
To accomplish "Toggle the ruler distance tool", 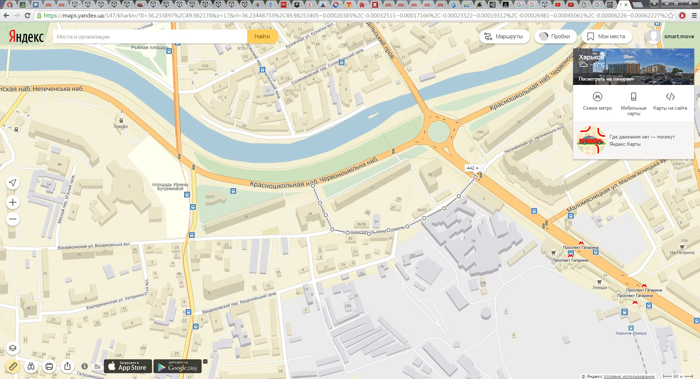I will coord(13,366).
